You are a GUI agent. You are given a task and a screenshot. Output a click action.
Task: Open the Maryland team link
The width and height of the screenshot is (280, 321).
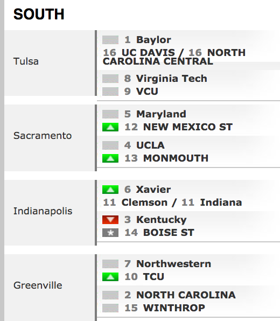tap(161, 114)
